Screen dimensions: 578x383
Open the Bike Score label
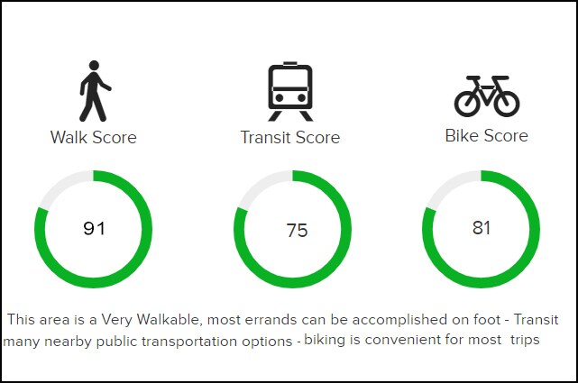click(486, 136)
